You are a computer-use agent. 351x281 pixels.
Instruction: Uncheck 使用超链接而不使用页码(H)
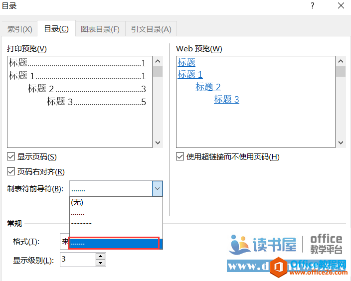[x=180, y=156]
